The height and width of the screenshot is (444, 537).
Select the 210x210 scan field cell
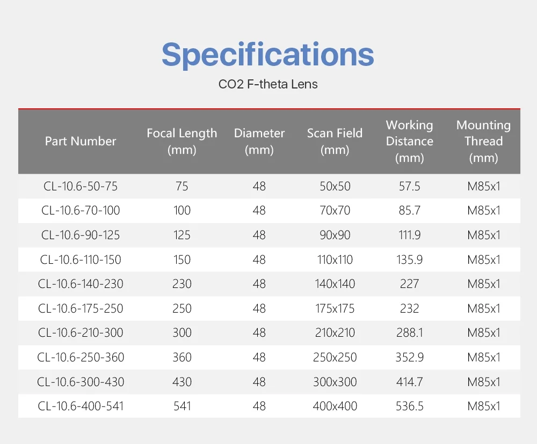[335, 332]
